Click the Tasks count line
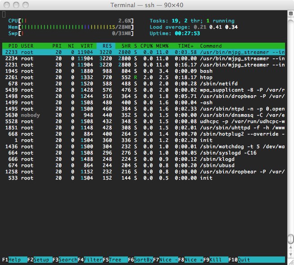The width and height of the screenshot is (294, 265). click(192, 21)
